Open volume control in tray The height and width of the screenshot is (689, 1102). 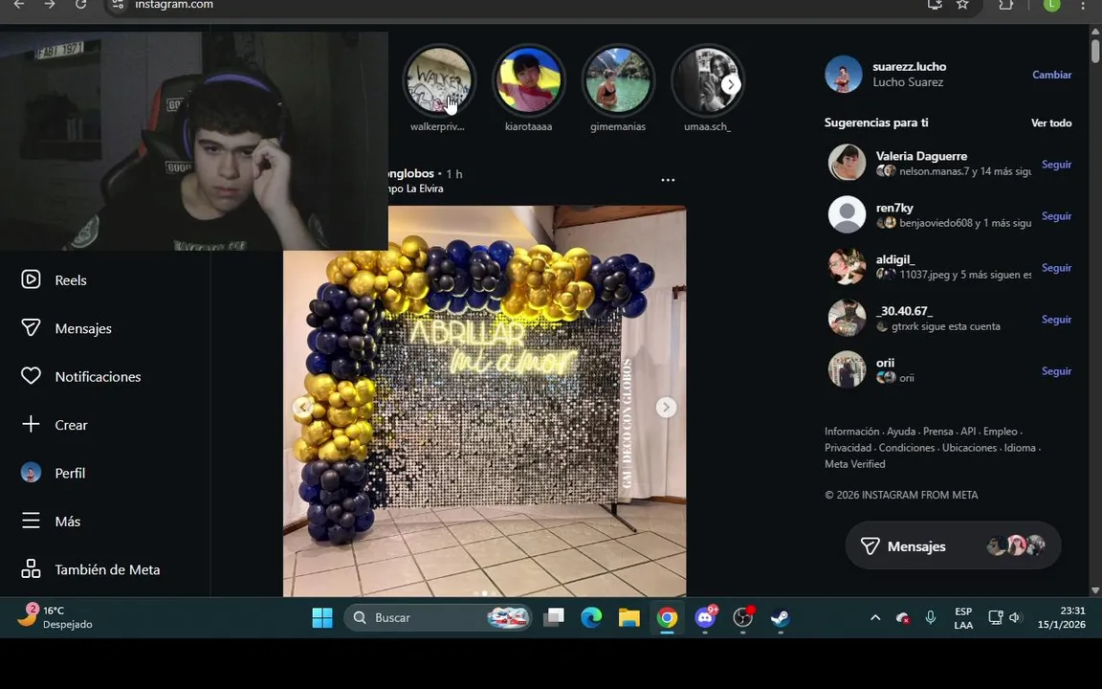(1015, 618)
